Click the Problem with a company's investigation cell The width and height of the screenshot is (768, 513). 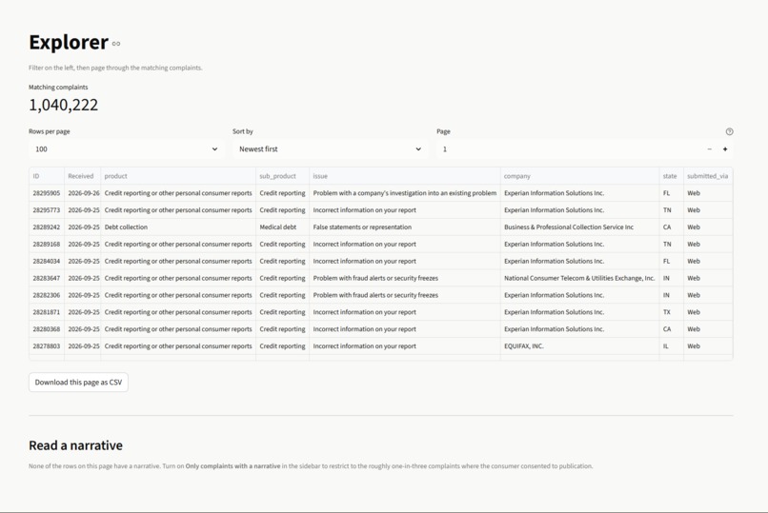[x=405, y=193]
